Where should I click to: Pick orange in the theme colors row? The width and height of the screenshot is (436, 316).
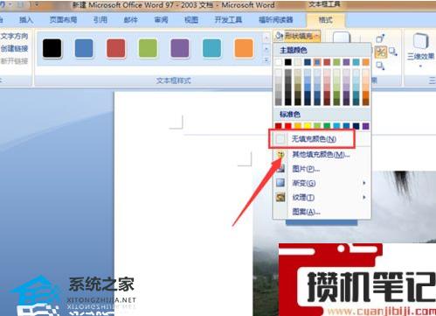[366, 62]
